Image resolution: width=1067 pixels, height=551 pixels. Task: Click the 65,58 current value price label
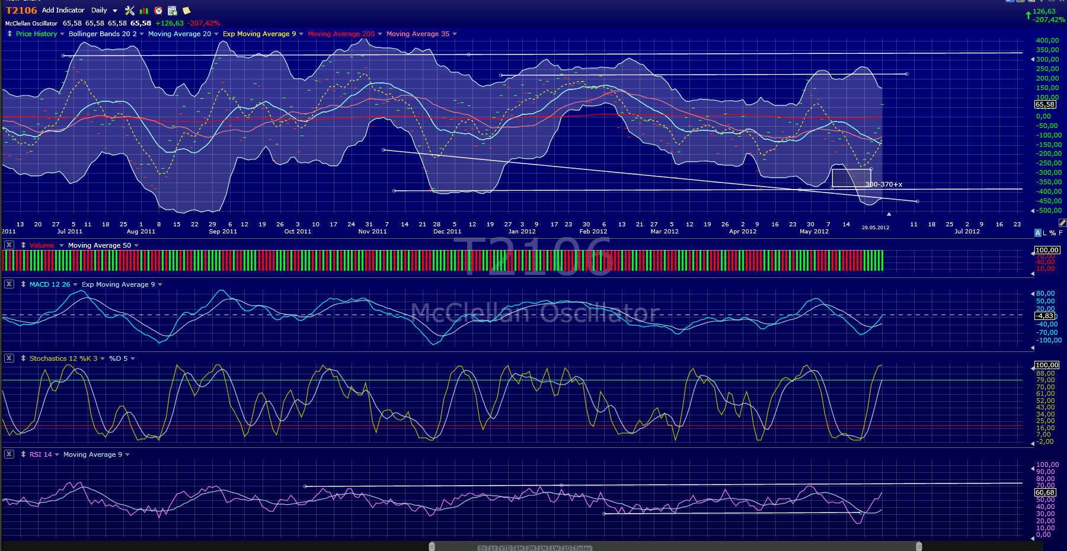1045,104
